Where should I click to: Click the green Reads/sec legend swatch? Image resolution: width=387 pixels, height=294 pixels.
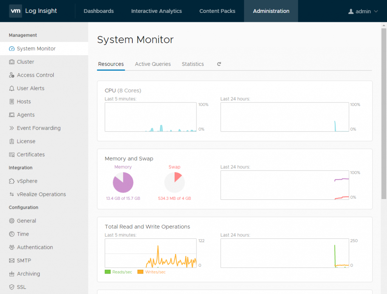108,272
